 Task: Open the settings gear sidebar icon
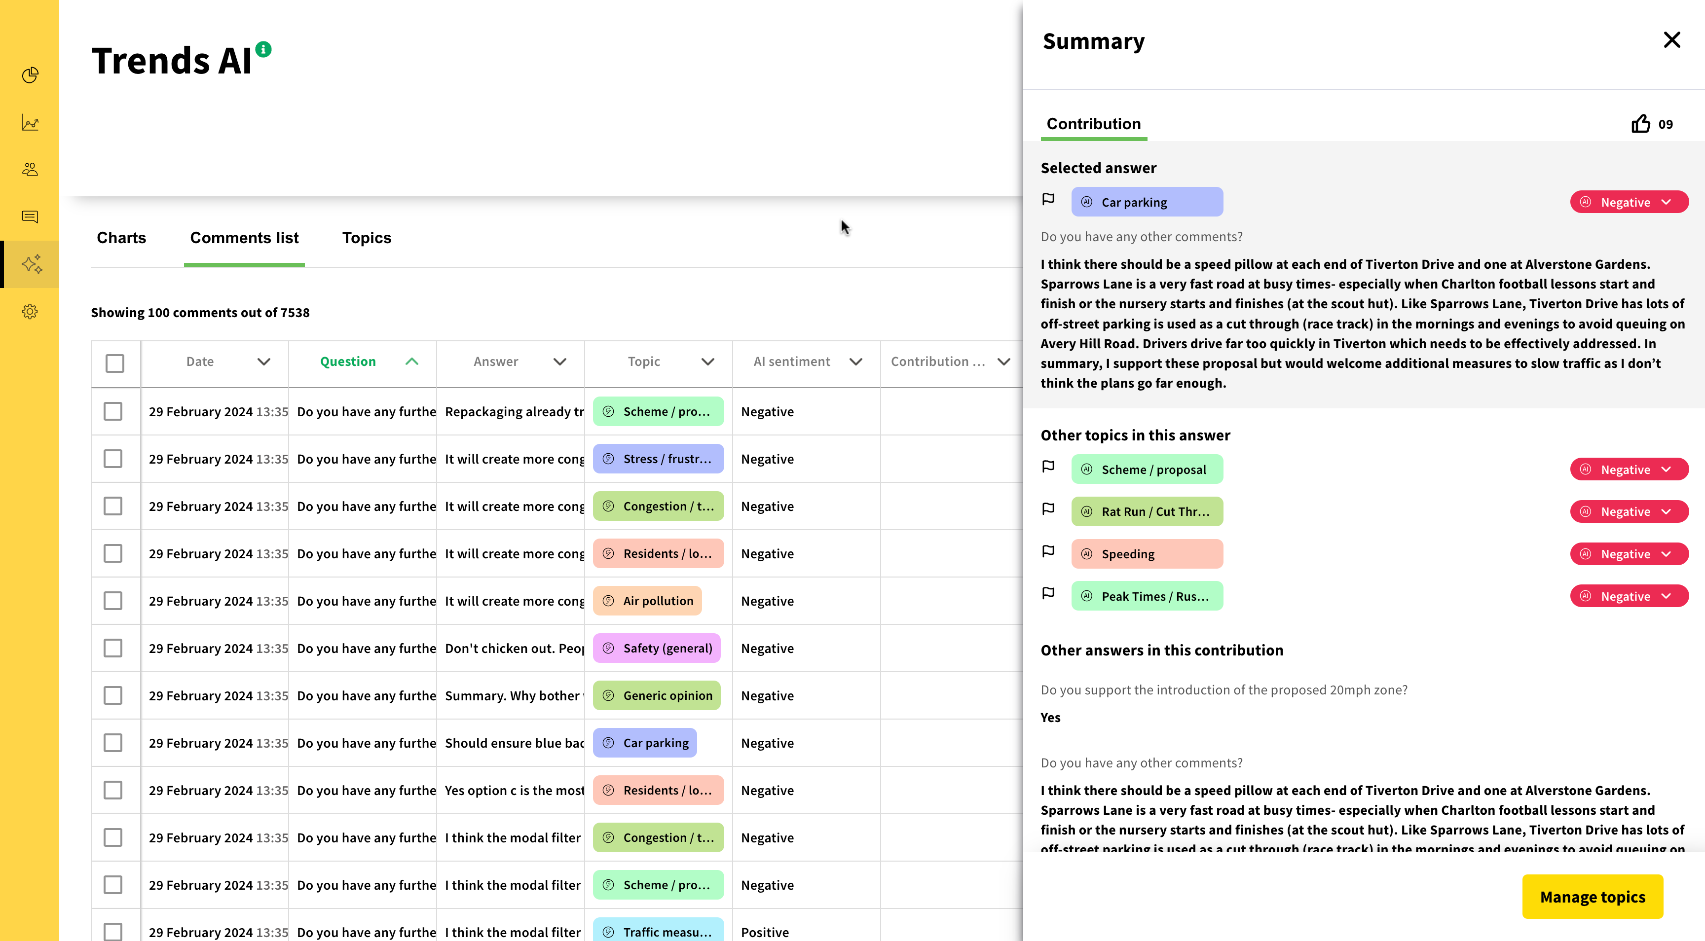click(30, 311)
